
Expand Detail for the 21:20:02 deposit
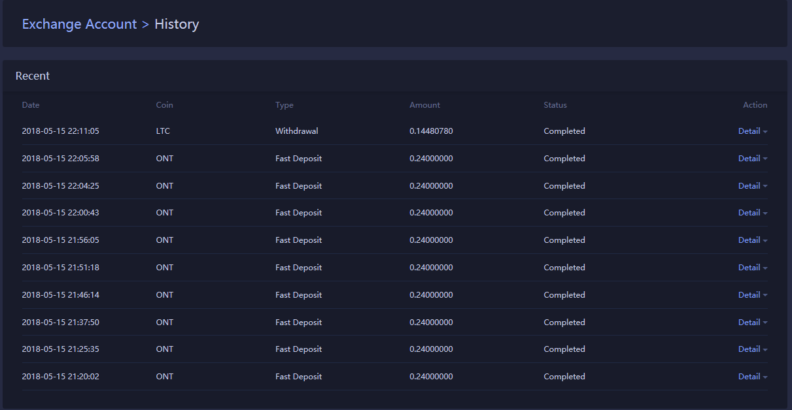tap(751, 377)
